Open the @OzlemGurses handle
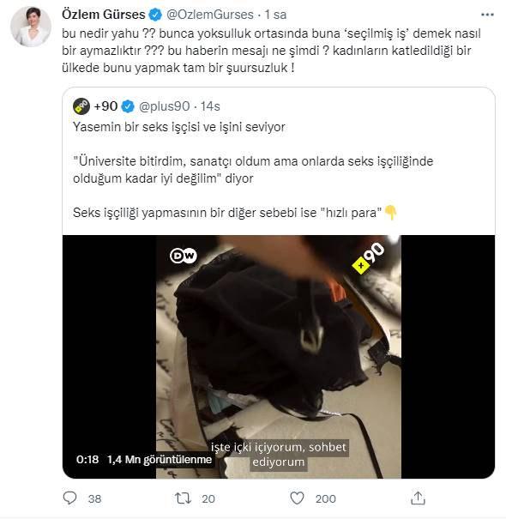This screenshot has height=519, width=506. pyautogui.click(x=209, y=15)
